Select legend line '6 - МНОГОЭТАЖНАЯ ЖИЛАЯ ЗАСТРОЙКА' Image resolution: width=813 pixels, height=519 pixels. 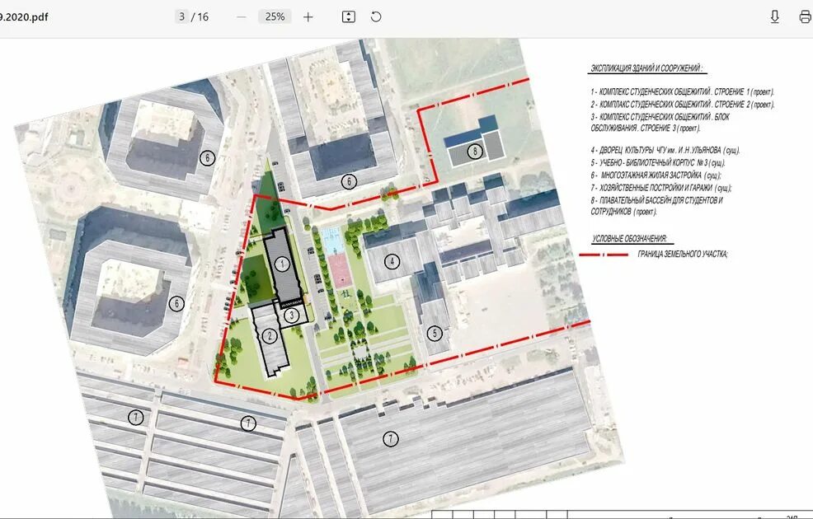click(656, 175)
